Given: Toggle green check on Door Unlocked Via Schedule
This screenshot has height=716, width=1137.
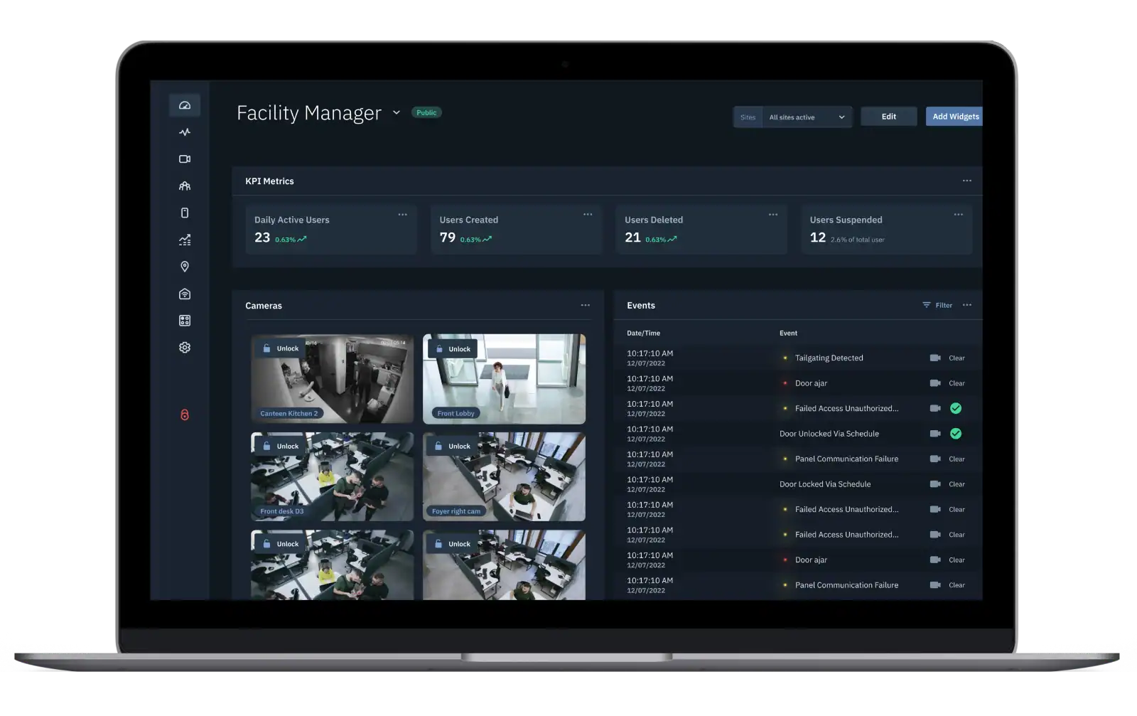Looking at the screenshot, I should pos(956,434).
